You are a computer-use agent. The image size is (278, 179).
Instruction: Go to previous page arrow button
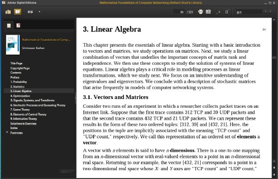pyautogui.click(x=274, y=167)
